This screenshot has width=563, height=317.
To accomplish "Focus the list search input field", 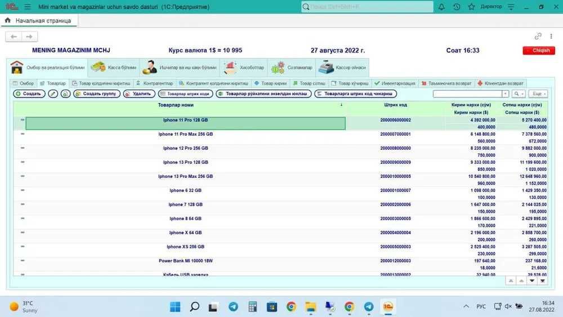I will click(x=467, y=93).
